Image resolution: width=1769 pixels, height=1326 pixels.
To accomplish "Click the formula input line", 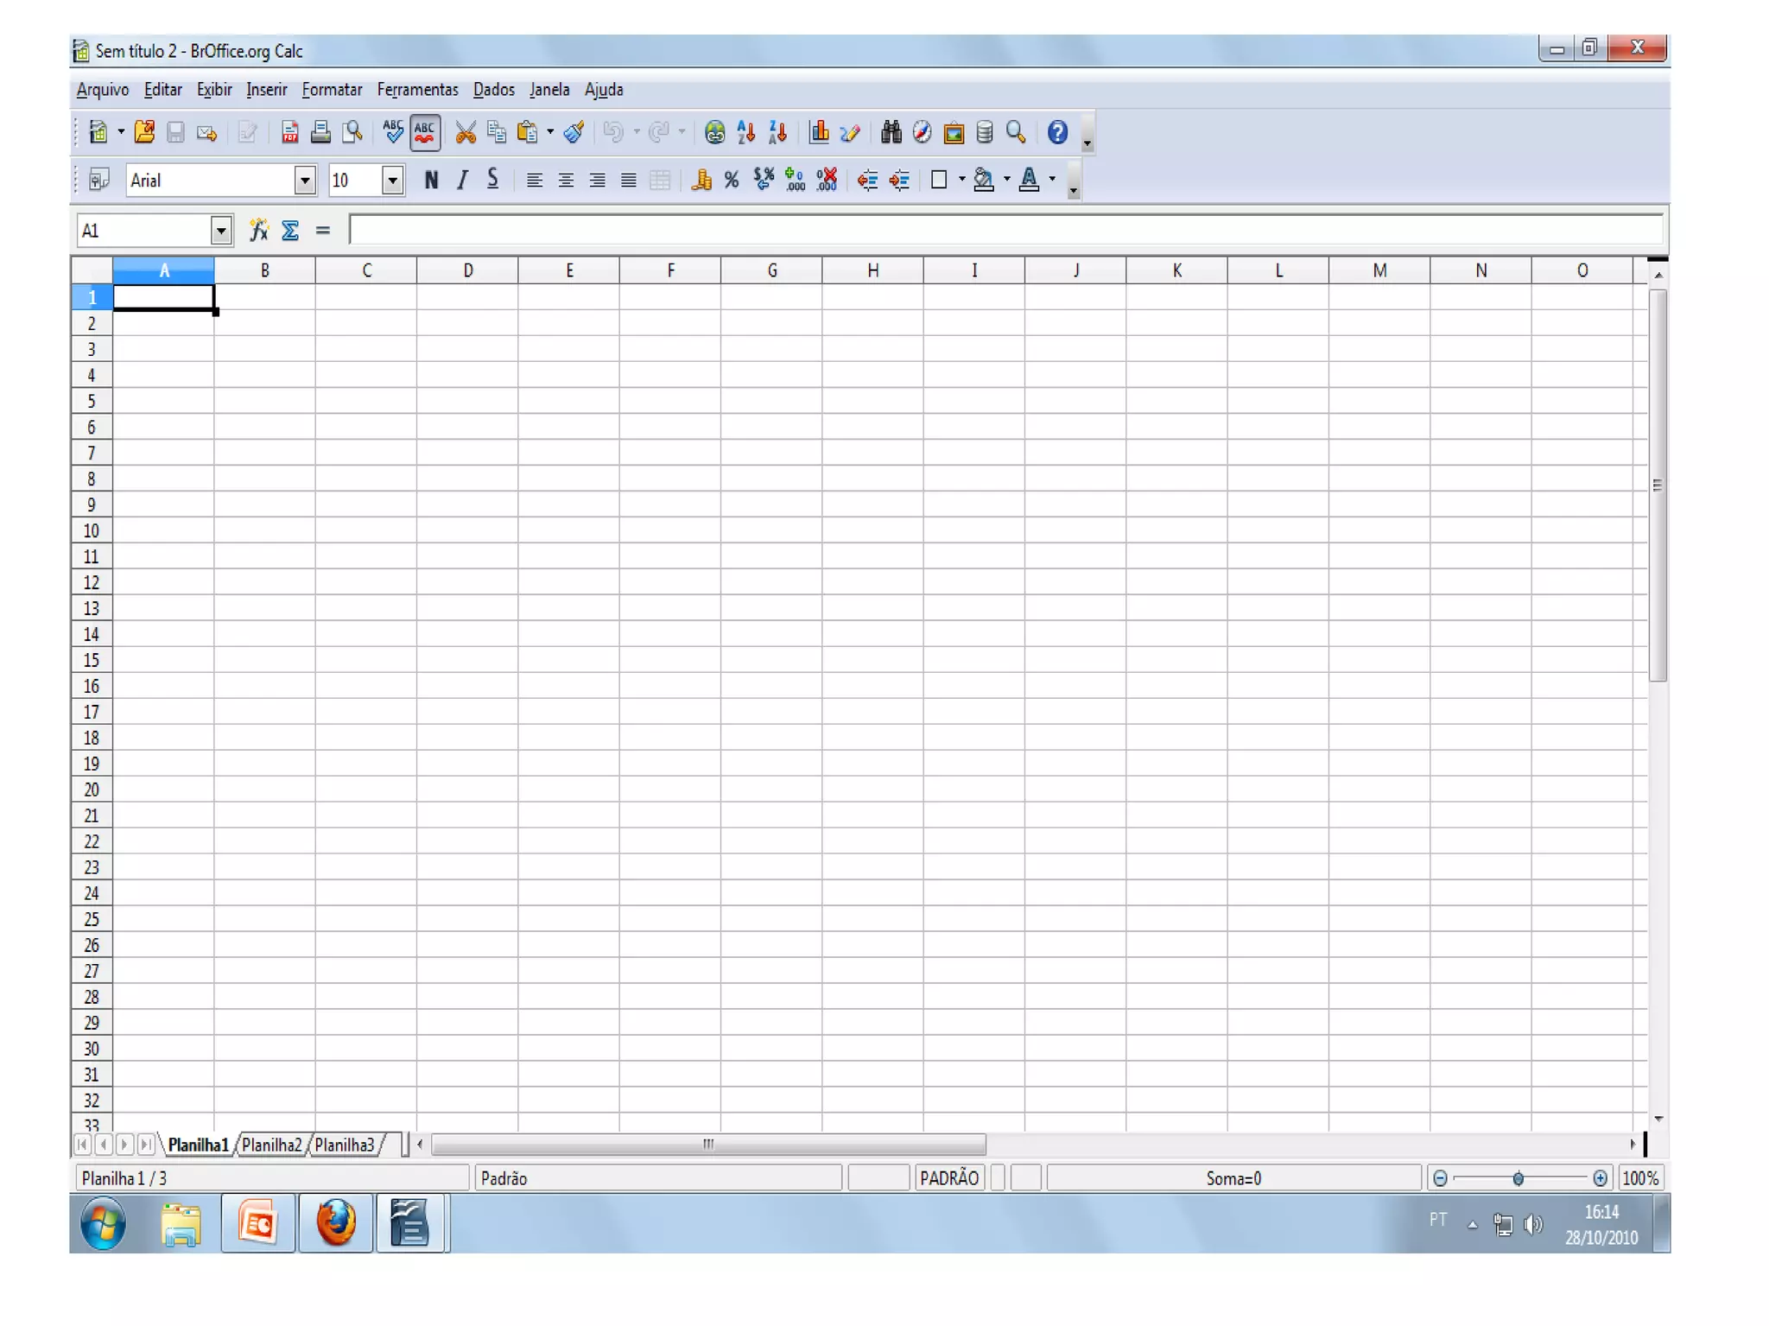I will click(x=1002, y=230).
